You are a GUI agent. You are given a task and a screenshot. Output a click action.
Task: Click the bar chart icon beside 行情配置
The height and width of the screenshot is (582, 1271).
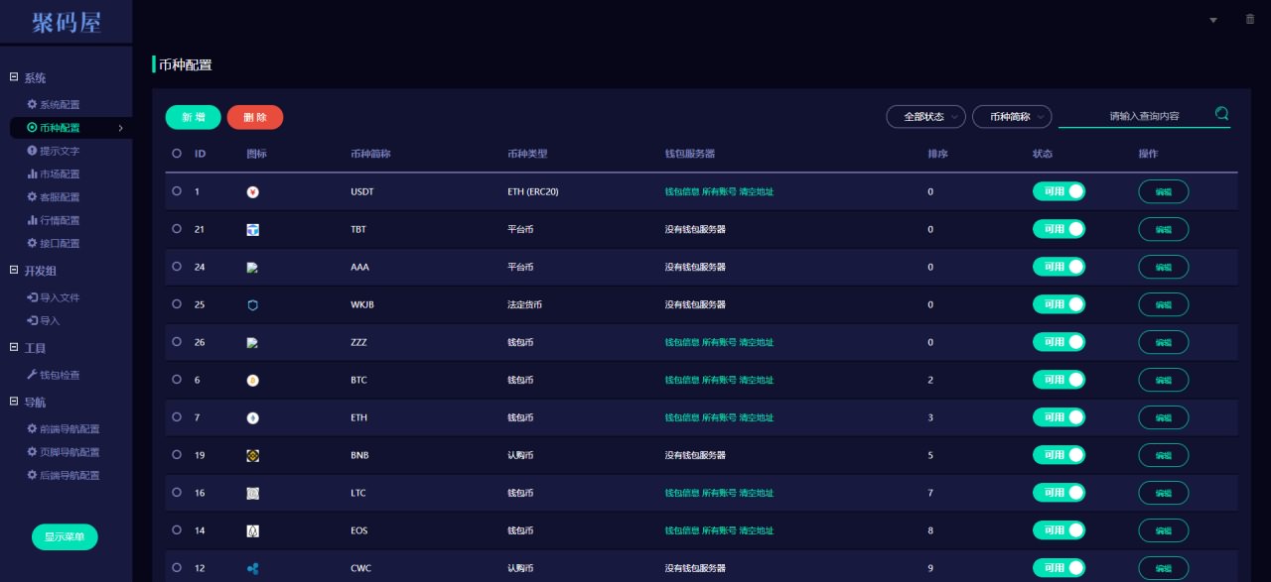click(x=32, y=220)
